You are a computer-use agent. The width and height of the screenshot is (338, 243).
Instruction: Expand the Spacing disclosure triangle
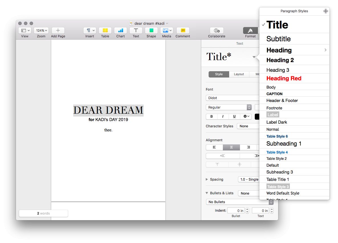207,179
